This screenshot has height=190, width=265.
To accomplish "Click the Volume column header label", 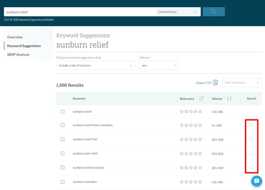I will click(217, 99).
